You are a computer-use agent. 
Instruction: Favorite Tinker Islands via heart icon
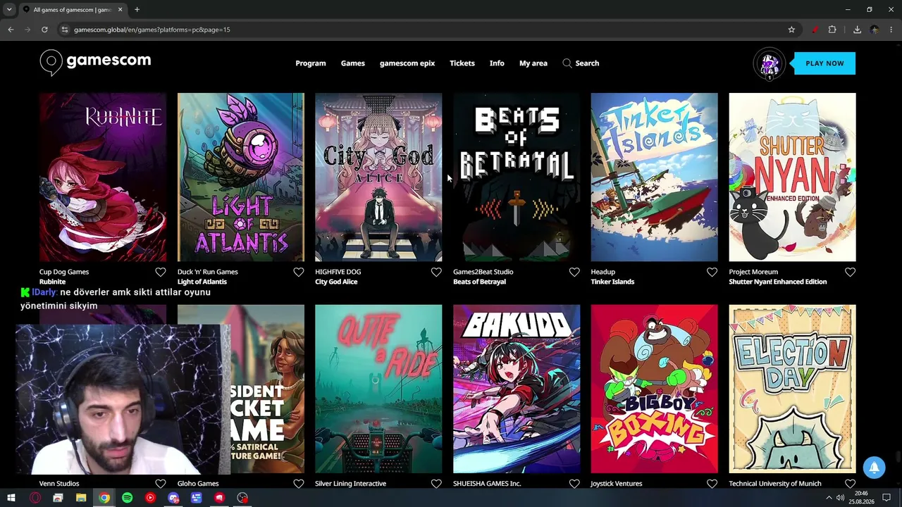pos(712,273)
